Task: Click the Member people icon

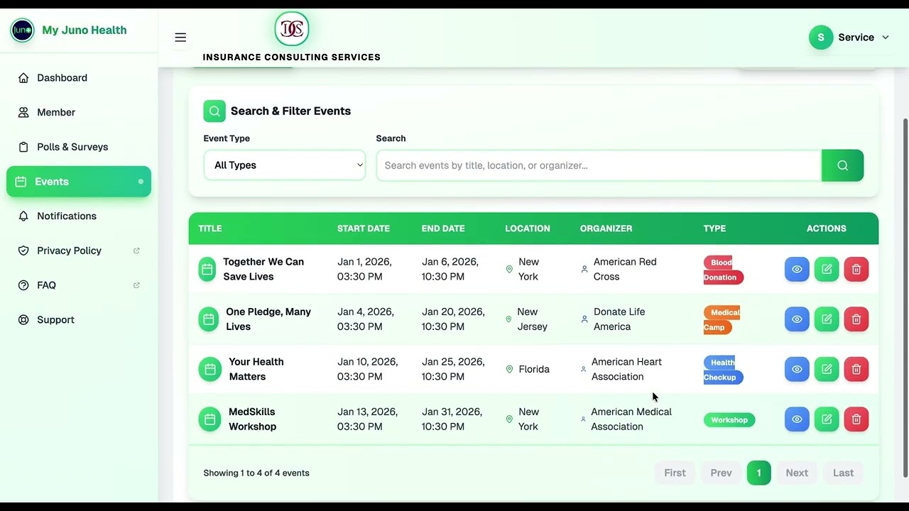Action: [x=23, y=112]
